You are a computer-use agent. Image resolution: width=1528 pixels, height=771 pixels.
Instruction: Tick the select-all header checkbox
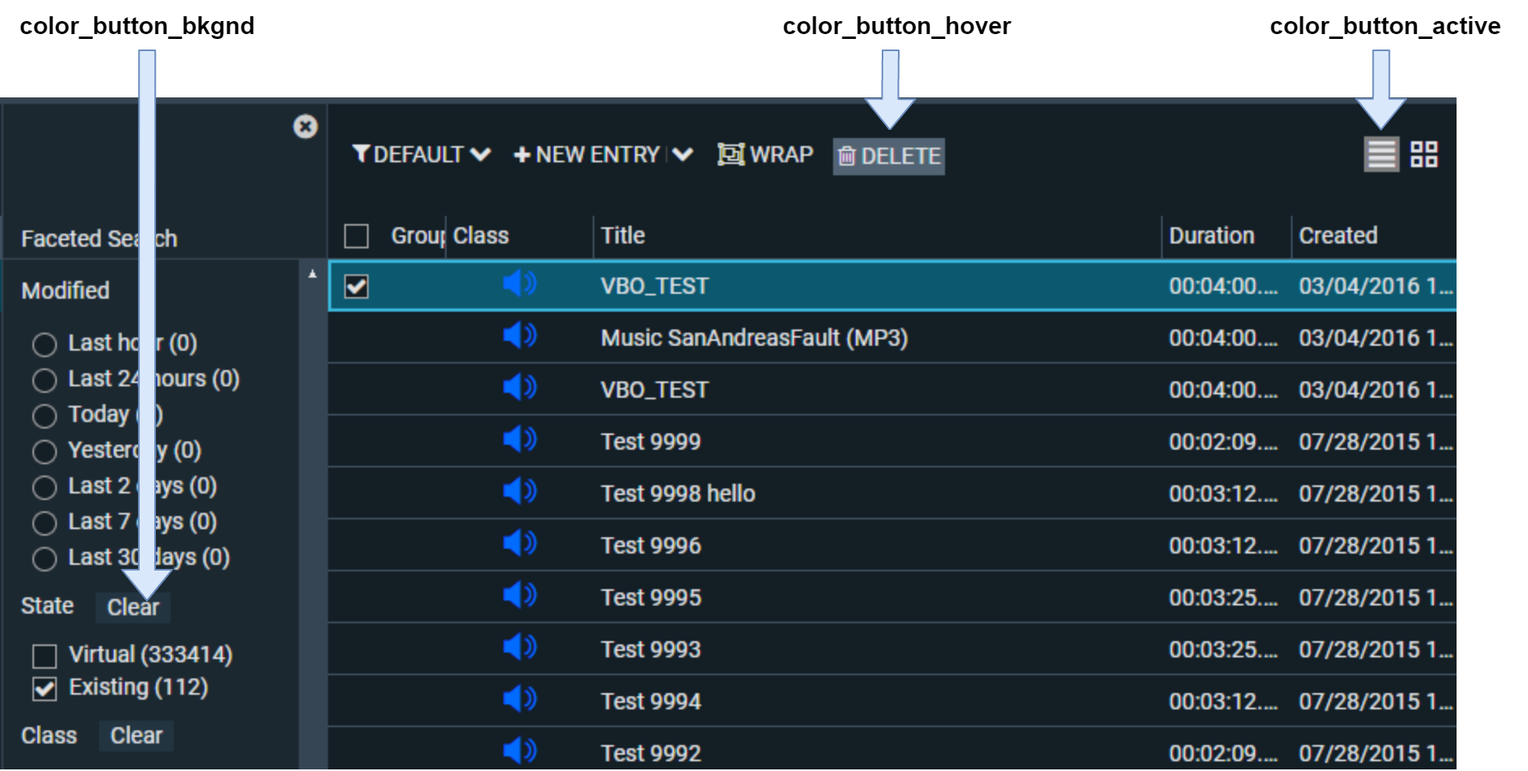[x=356, y=236]
